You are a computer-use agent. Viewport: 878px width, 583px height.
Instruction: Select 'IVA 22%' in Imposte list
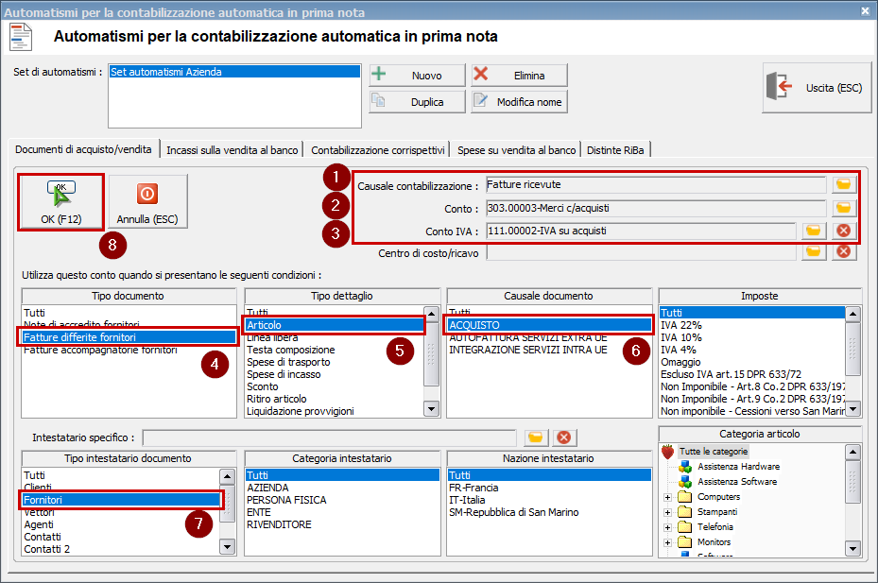(x=752, y=325)
